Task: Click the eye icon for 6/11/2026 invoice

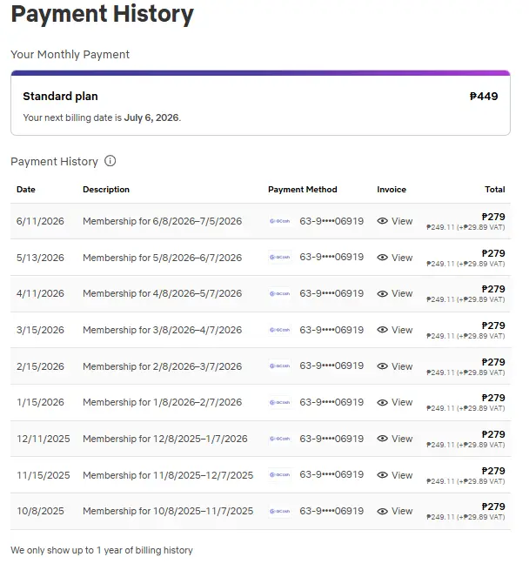Action: point(382,221)
